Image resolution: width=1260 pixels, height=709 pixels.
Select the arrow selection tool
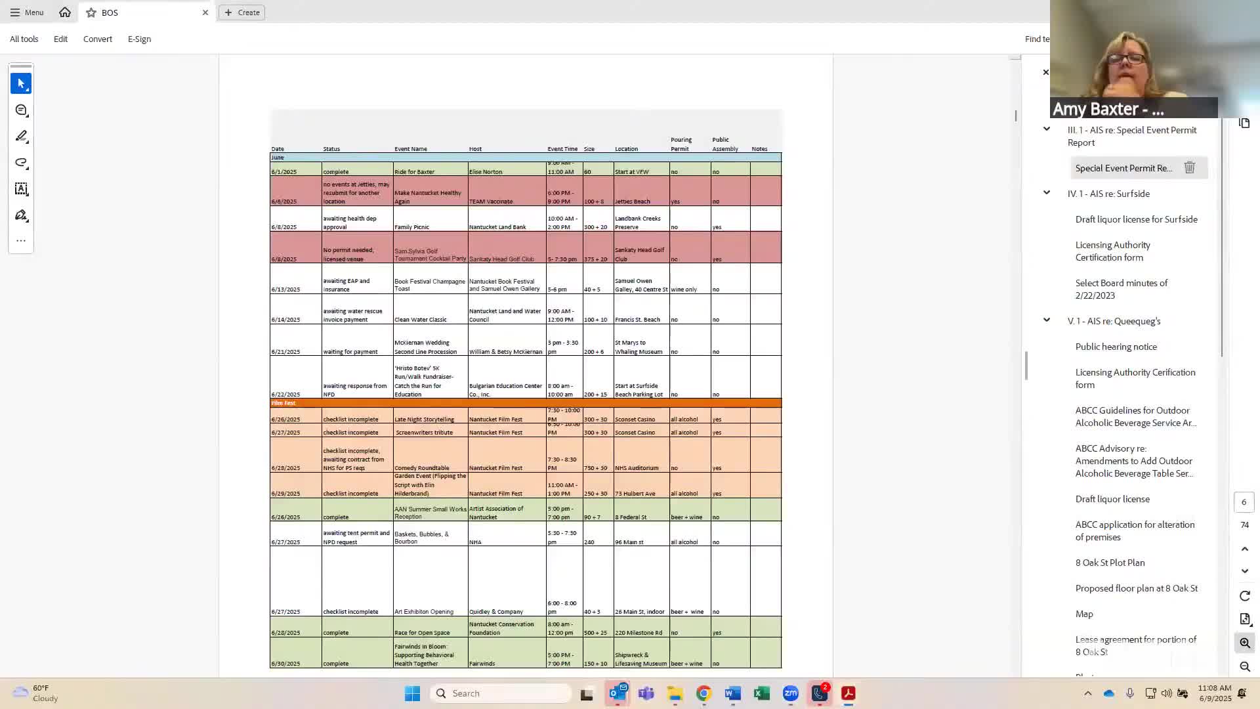pos(21,83)
